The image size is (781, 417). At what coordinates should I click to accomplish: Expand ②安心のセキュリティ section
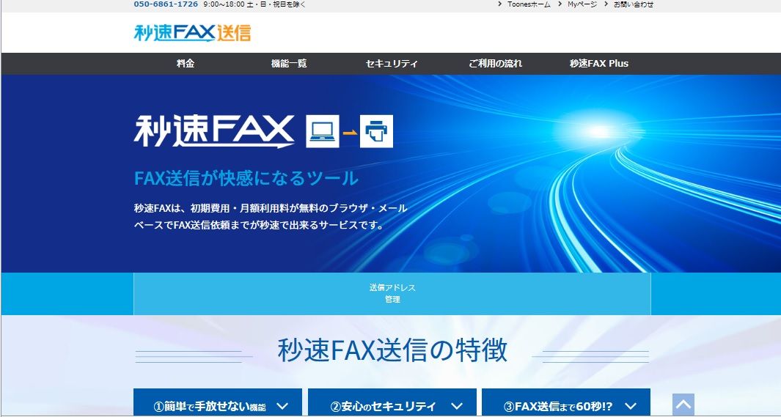392,403
